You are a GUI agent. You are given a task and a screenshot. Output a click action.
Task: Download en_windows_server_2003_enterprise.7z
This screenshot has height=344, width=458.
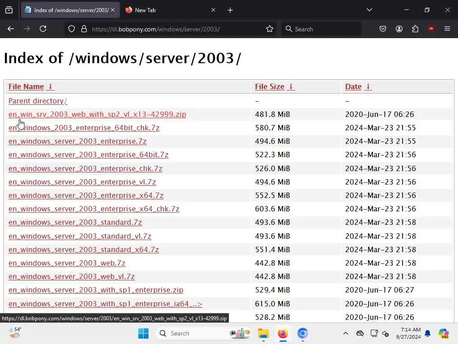click(x=77, y=141)
